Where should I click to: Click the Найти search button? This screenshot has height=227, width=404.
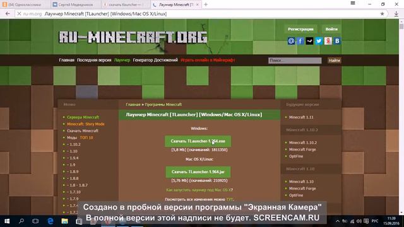pos(334,61)
